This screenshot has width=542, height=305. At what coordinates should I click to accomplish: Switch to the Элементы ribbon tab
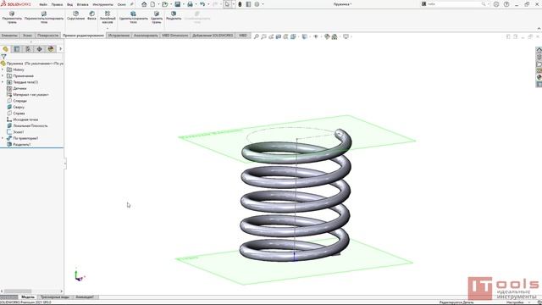(9, 36)
